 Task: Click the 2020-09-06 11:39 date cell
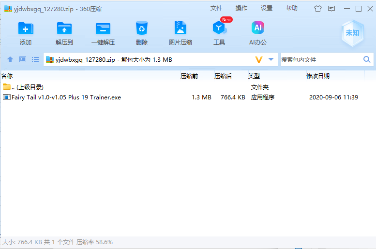(333, 97)
